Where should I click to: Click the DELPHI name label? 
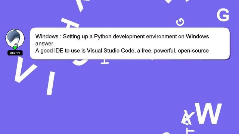point(15,53)
